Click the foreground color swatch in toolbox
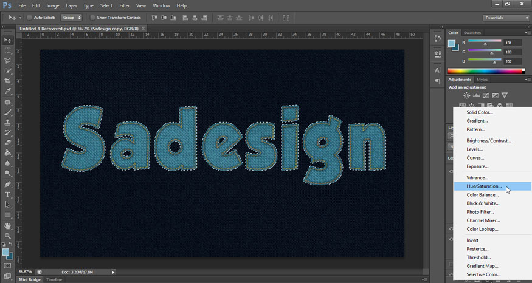 pos(5,252)
